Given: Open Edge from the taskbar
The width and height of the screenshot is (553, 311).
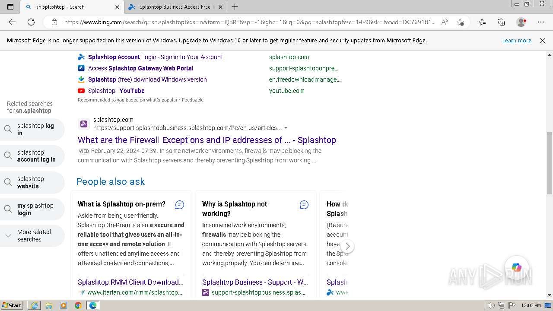Looking at the screenshot, I should click(93, 305).
